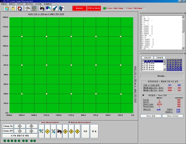186x144 pixels.
Task: Click slot cell 36 in the grid
Action: pyautogui.click(x=168, y=60)
